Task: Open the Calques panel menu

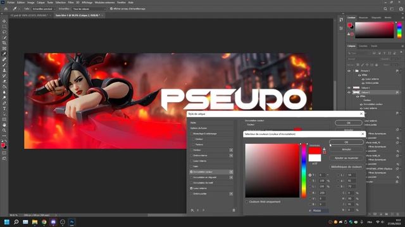Action: (402, 46)
